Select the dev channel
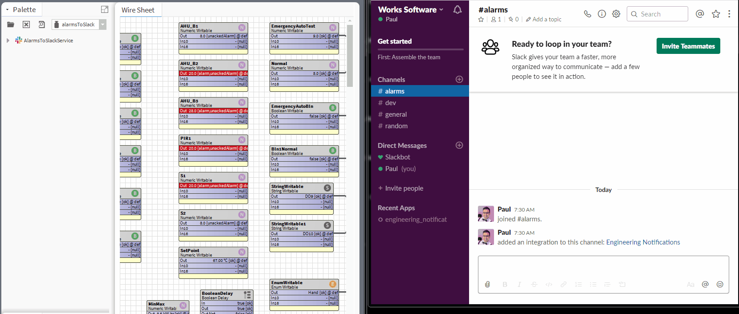Viewport: 739px width, 314px height. tap(420, 102)
